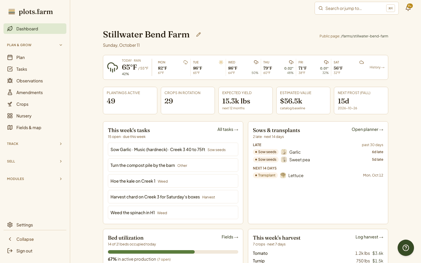This screenshot has width=421, height=263.
Task: Open the public page farm link
Action: pos(365,36)
